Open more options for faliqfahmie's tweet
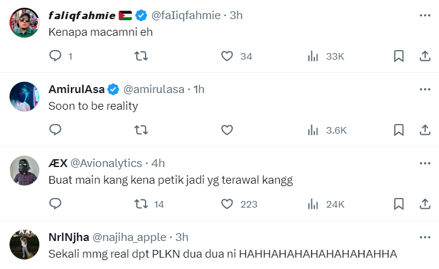Screen dimensions: 439x269 pos(425,16)
